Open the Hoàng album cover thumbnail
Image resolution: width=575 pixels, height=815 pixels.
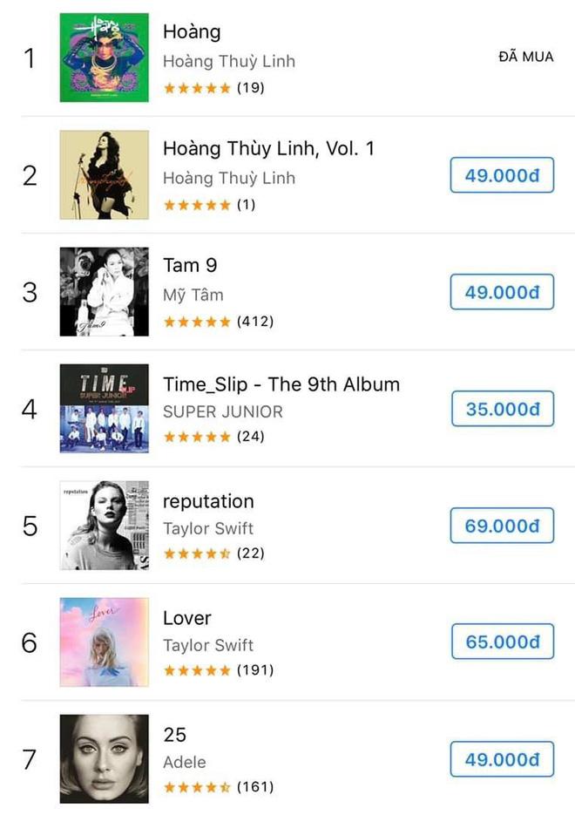105,58
